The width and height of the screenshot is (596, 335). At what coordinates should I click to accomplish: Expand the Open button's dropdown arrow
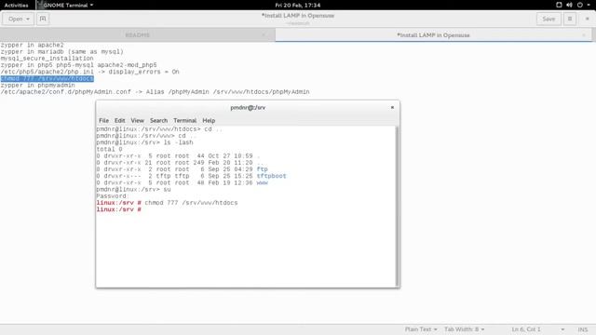coord(28,19)
